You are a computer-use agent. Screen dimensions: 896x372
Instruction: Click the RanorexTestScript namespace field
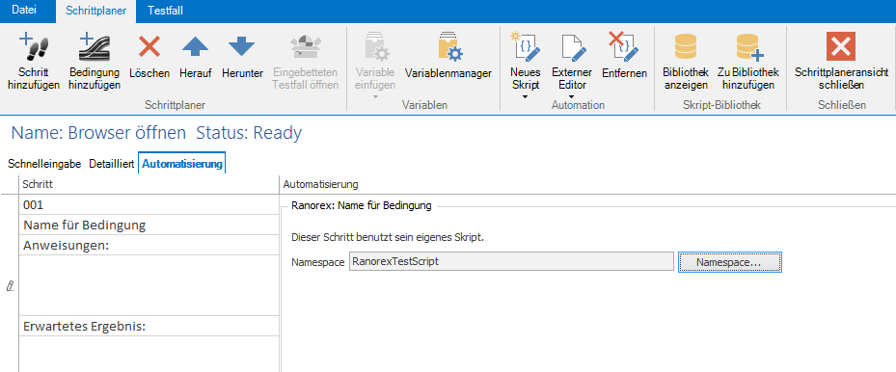pyautogui.click(x=511, y=262)
